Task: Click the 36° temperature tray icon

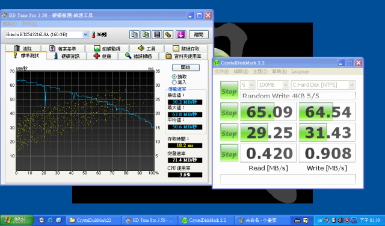Action: pyautogui.click(x=320, y=221)
